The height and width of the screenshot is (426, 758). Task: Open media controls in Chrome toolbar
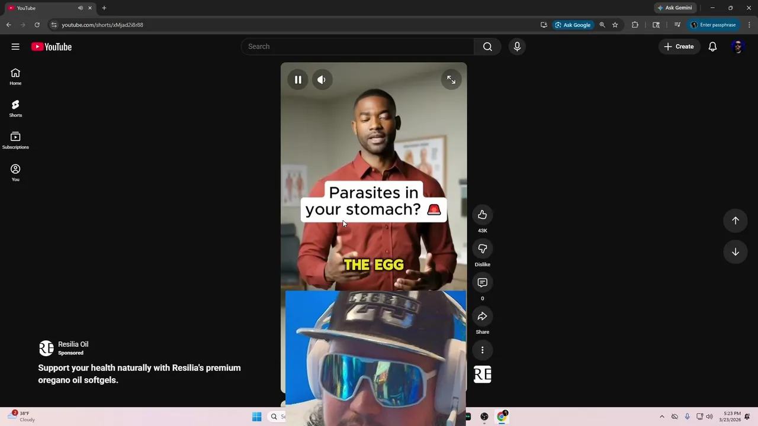[677, 25]
